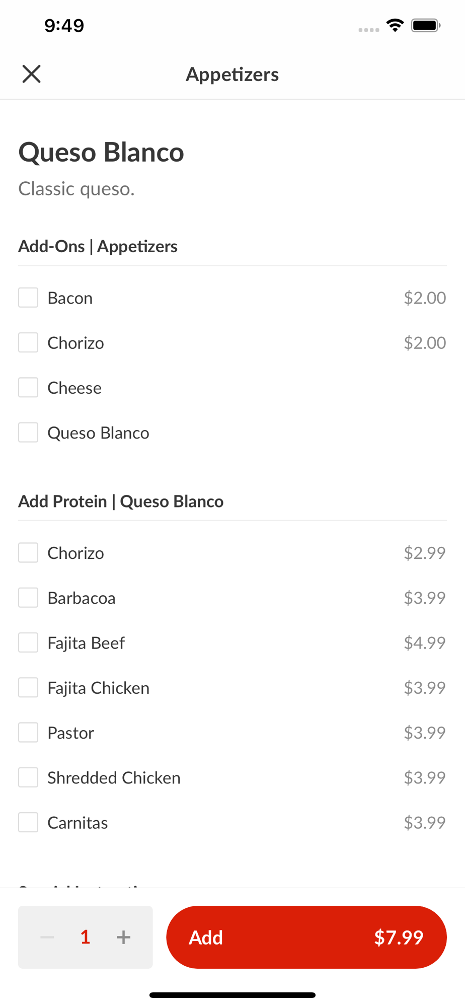The height and width of the screenshot is (1007, 465).
Task: Tap the Wi-Fi status icon
Action: (x=395, y=25)
